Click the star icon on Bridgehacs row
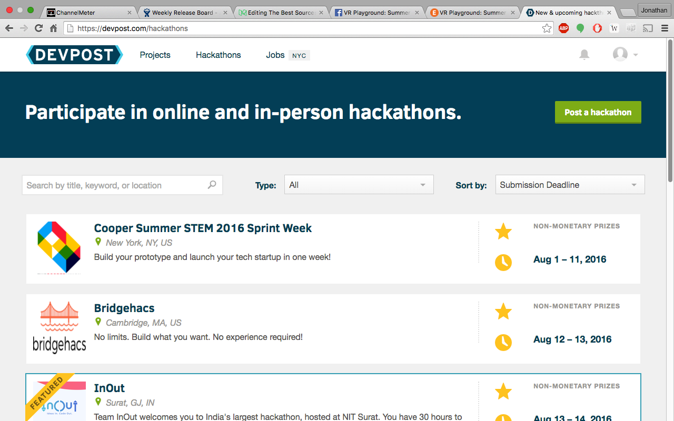674x421 pixels. pos(503,311)
